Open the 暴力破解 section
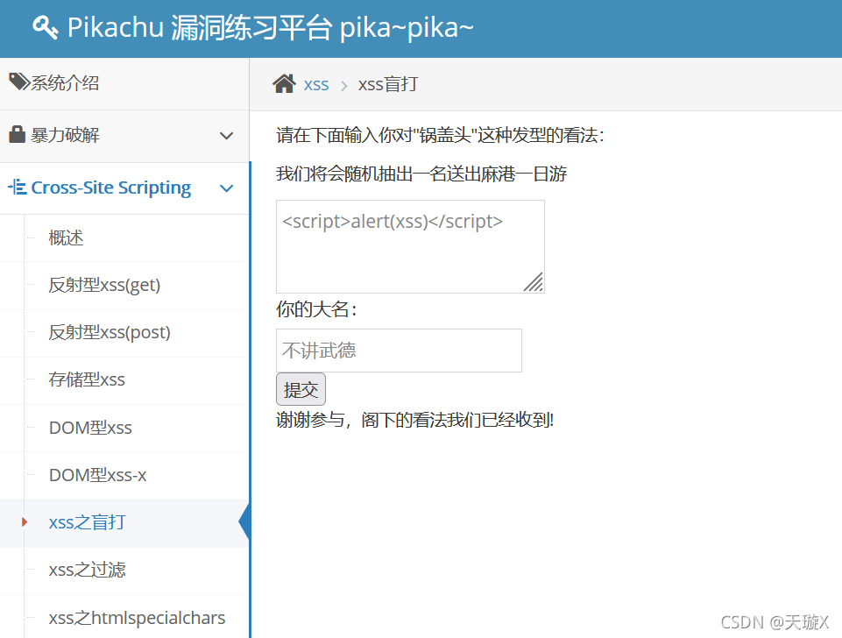The width and height of the screenshot is (842, 638). click(124, 136)
